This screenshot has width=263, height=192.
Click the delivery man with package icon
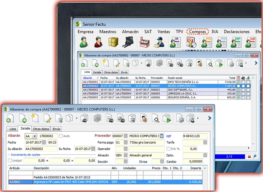[159, 42]
